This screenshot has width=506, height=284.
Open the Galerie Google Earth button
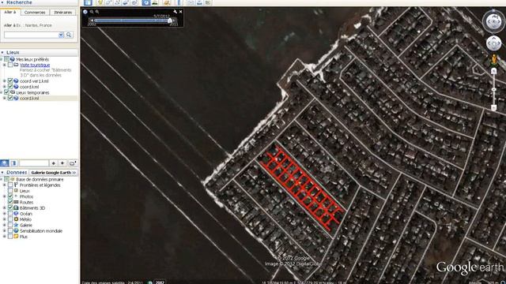pyautogui.click(x=54, y=173)
